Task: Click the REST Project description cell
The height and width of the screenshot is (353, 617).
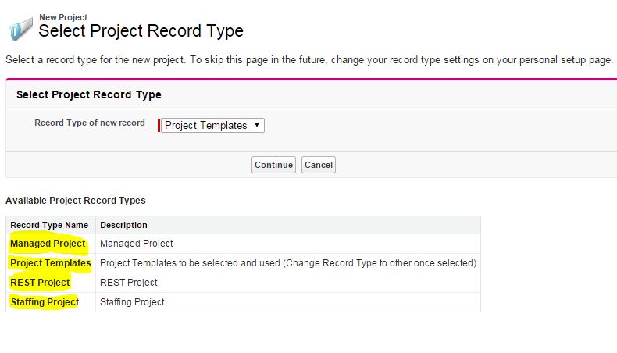Action: click(129, 283)
